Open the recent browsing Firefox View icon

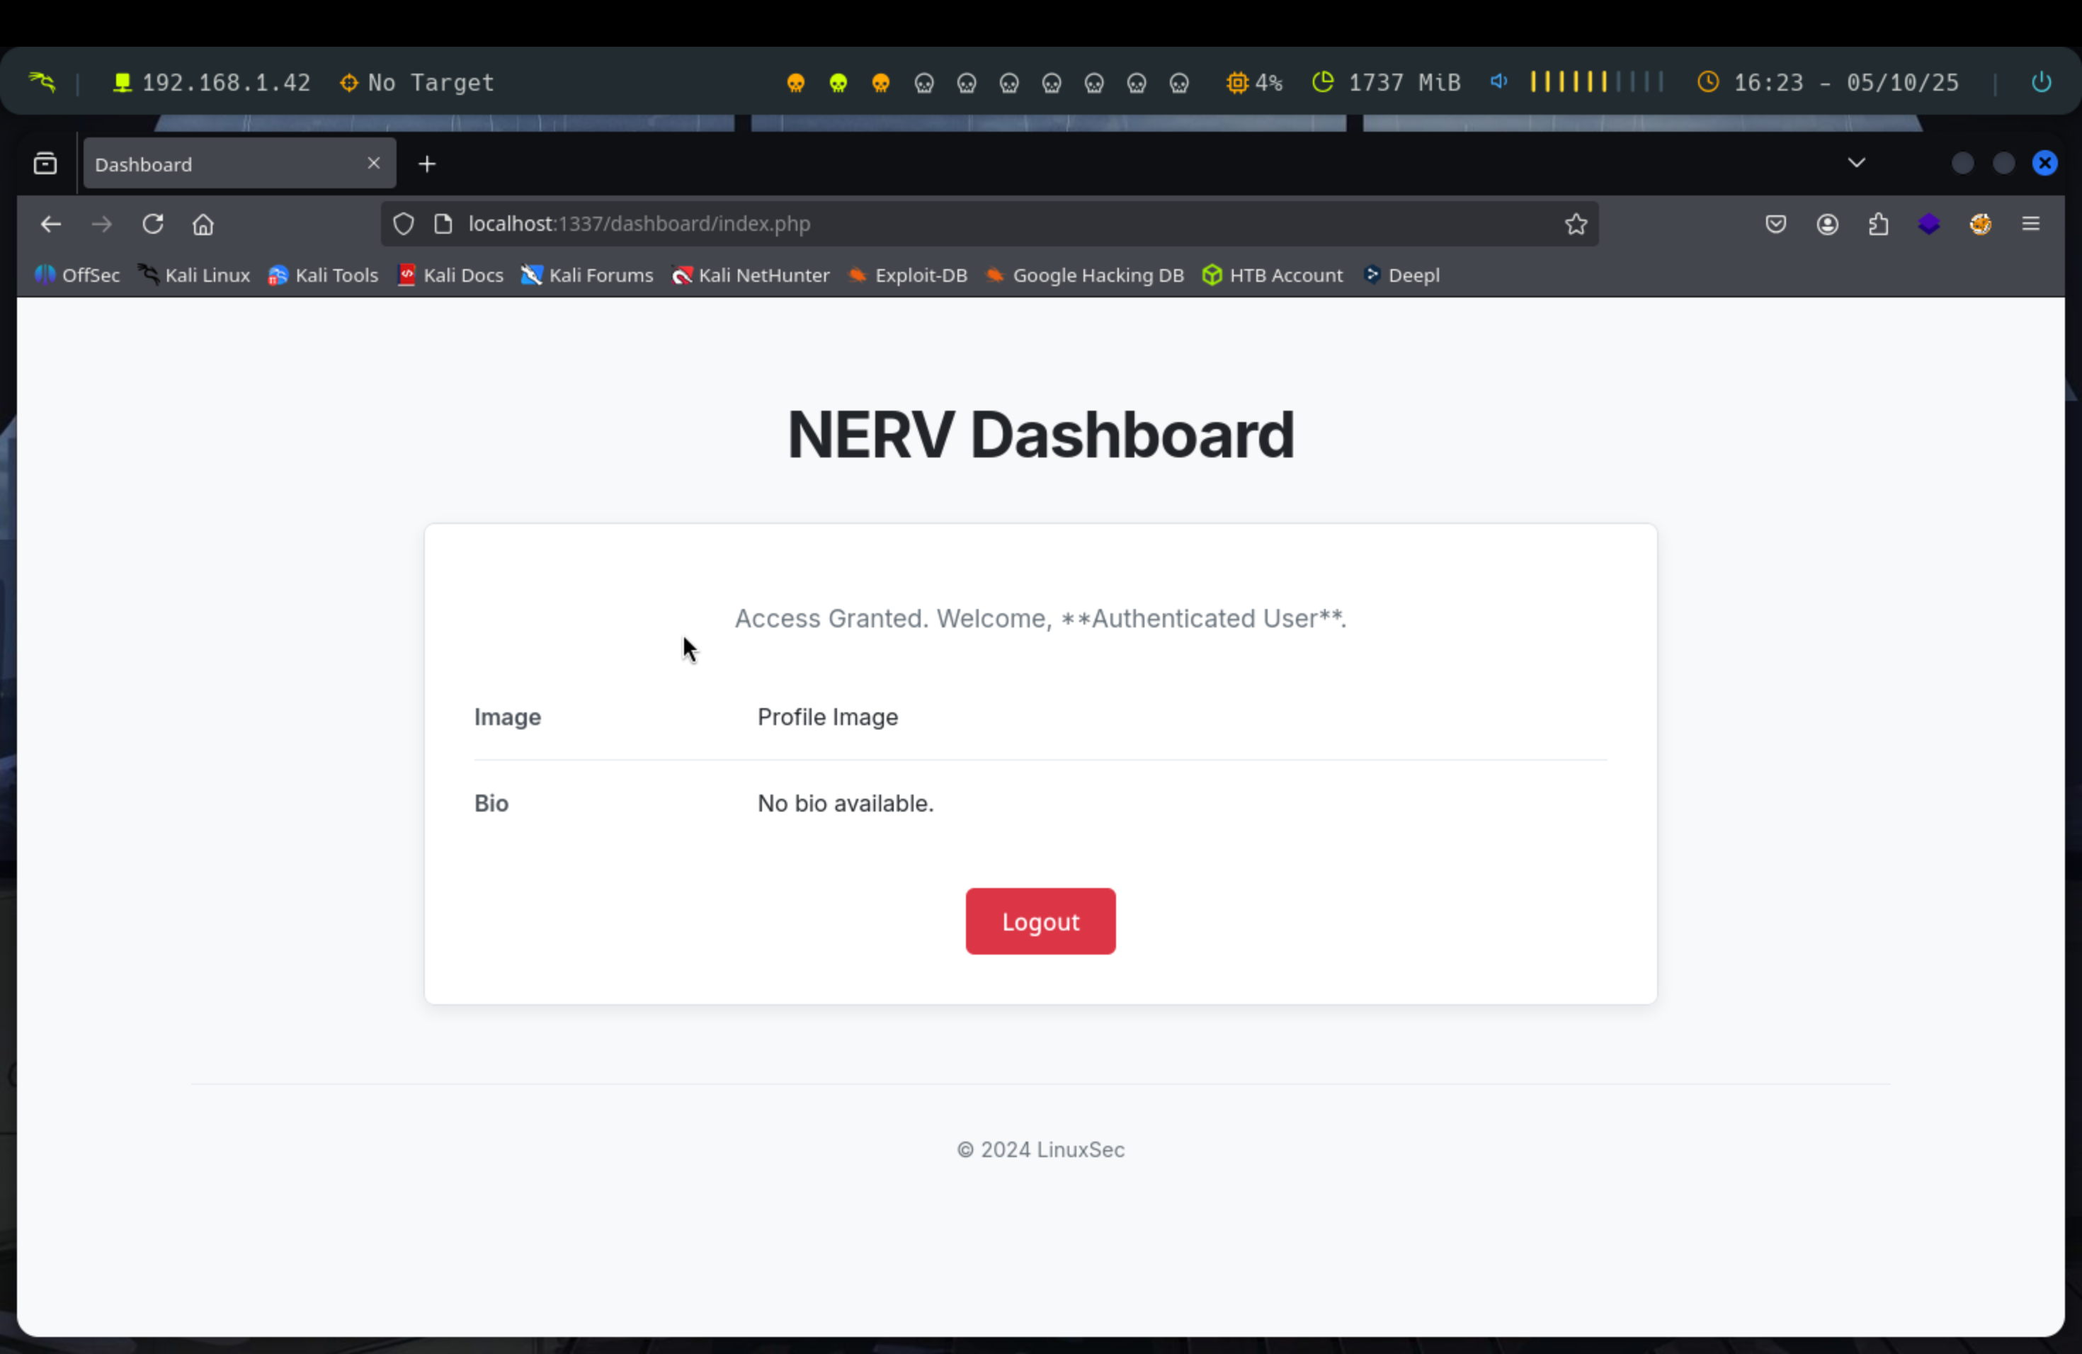(45, 164)
